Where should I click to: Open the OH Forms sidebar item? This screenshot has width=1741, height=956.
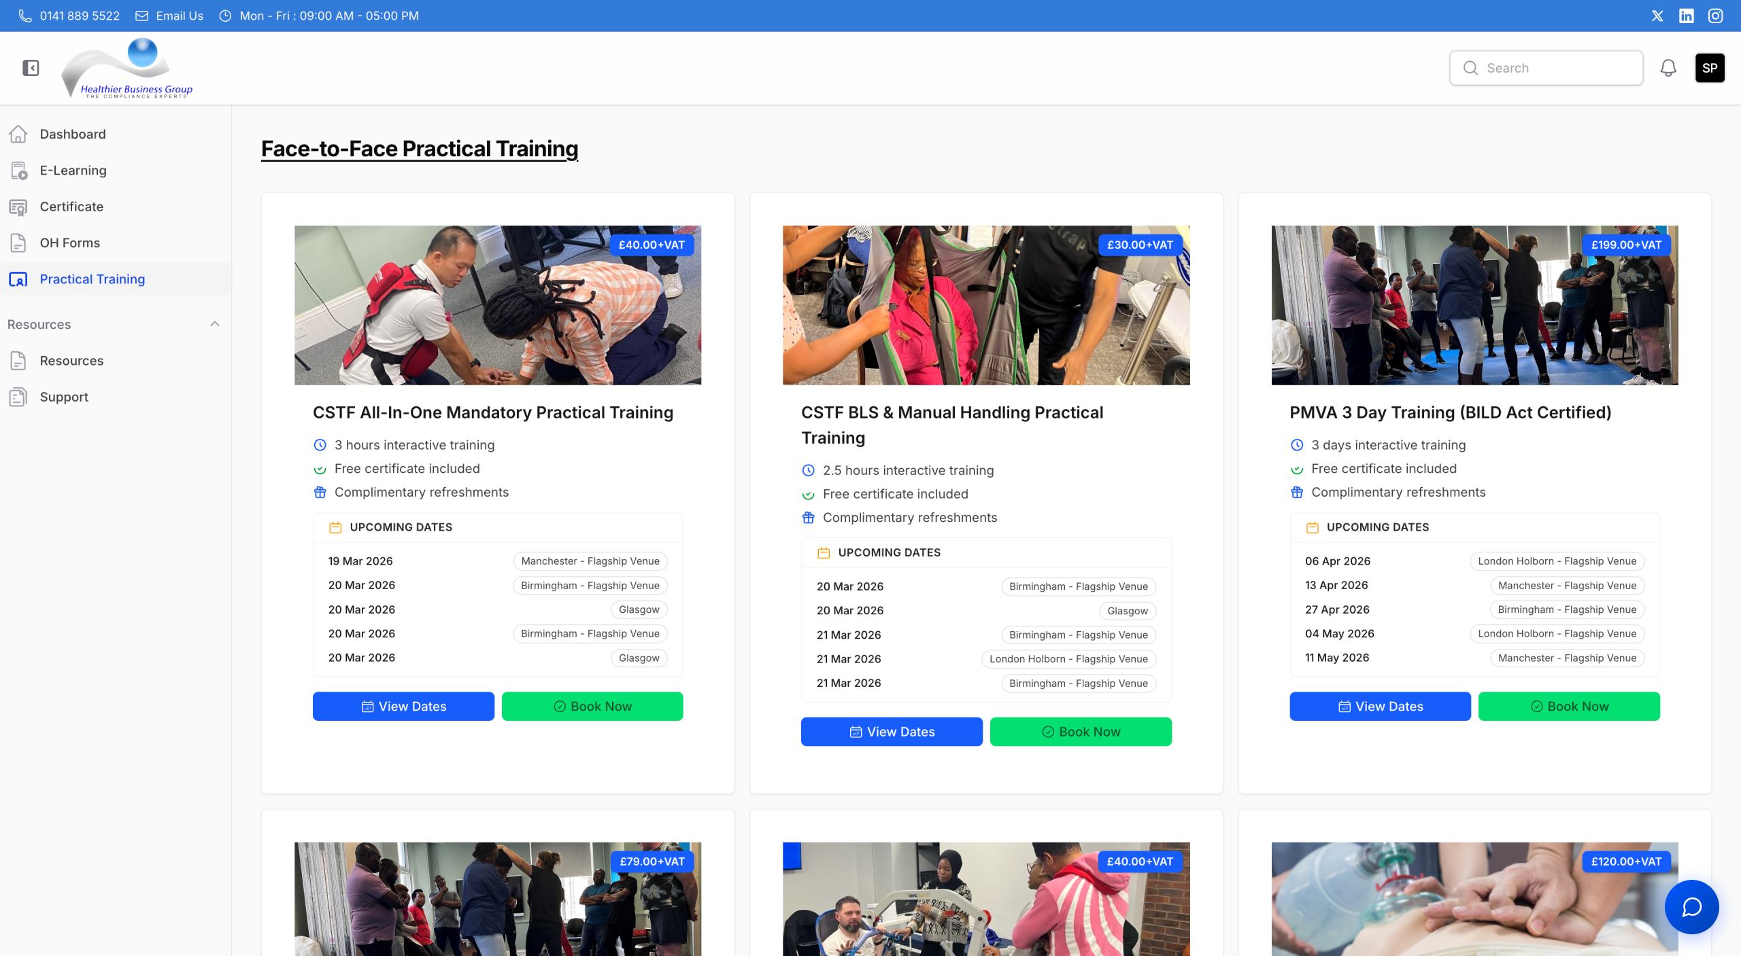(69, 243)
